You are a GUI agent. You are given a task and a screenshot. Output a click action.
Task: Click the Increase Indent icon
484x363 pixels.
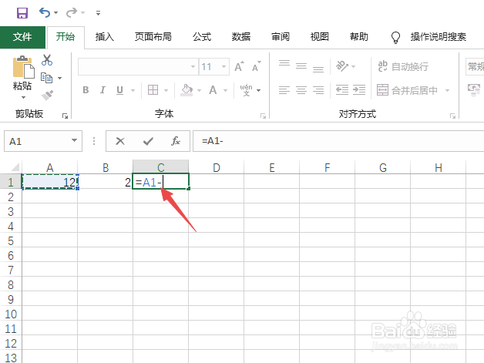coord(359,90)
